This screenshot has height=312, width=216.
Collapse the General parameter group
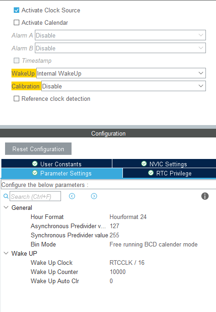click(6, 208)
